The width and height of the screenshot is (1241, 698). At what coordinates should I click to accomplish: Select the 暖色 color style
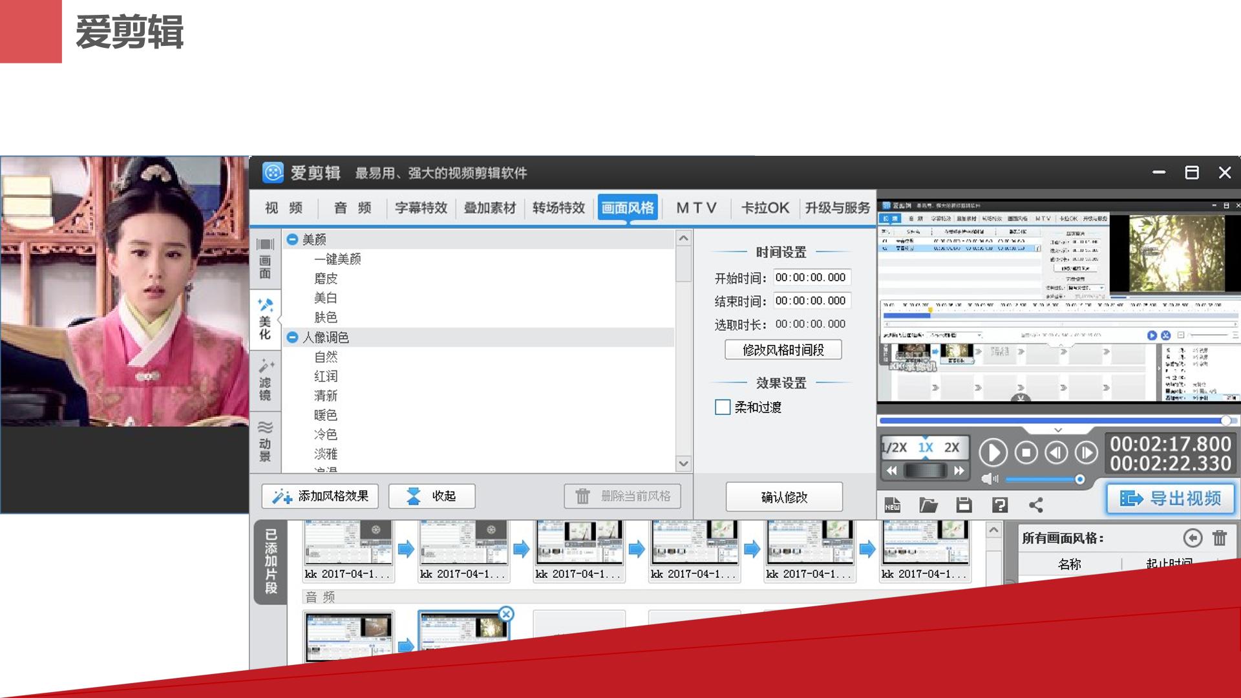326,415
